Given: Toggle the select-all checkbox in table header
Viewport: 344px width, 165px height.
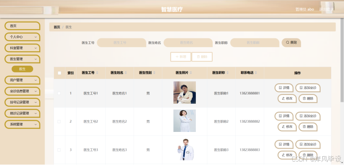Looking at the screenshot, I should pyautogui.click(x=59, y=73).
